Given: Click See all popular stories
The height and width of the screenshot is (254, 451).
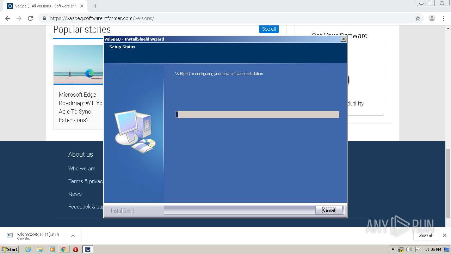Looking at the screenshot, I should click(269, 29).
